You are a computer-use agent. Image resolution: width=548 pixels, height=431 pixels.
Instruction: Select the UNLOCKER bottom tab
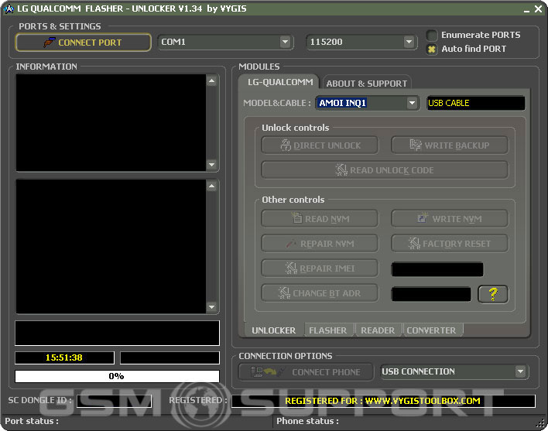point(274,330)
